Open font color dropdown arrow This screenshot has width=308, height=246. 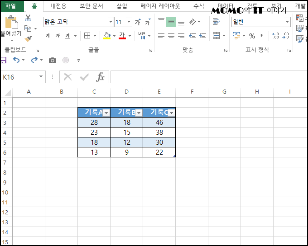130,36
